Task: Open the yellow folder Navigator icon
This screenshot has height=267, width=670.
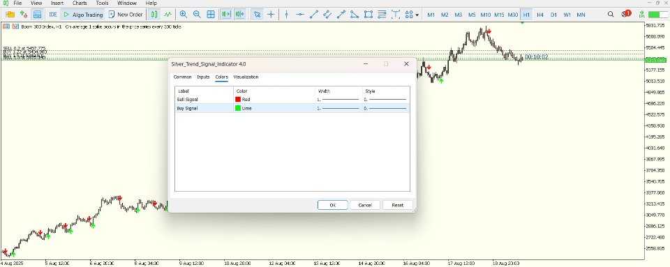Action: coord(10,15)
